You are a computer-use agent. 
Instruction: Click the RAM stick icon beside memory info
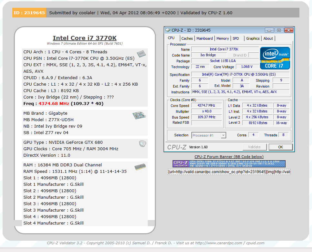pos(140,167)
